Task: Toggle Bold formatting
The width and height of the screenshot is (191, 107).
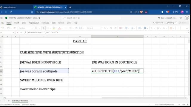Action: [x=44, y=28]
